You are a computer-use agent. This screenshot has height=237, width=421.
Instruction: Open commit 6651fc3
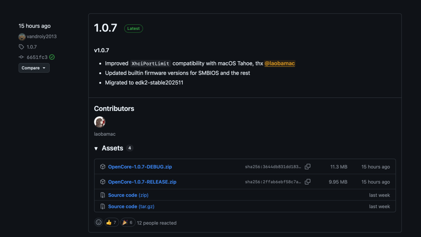tap(37, 57)
